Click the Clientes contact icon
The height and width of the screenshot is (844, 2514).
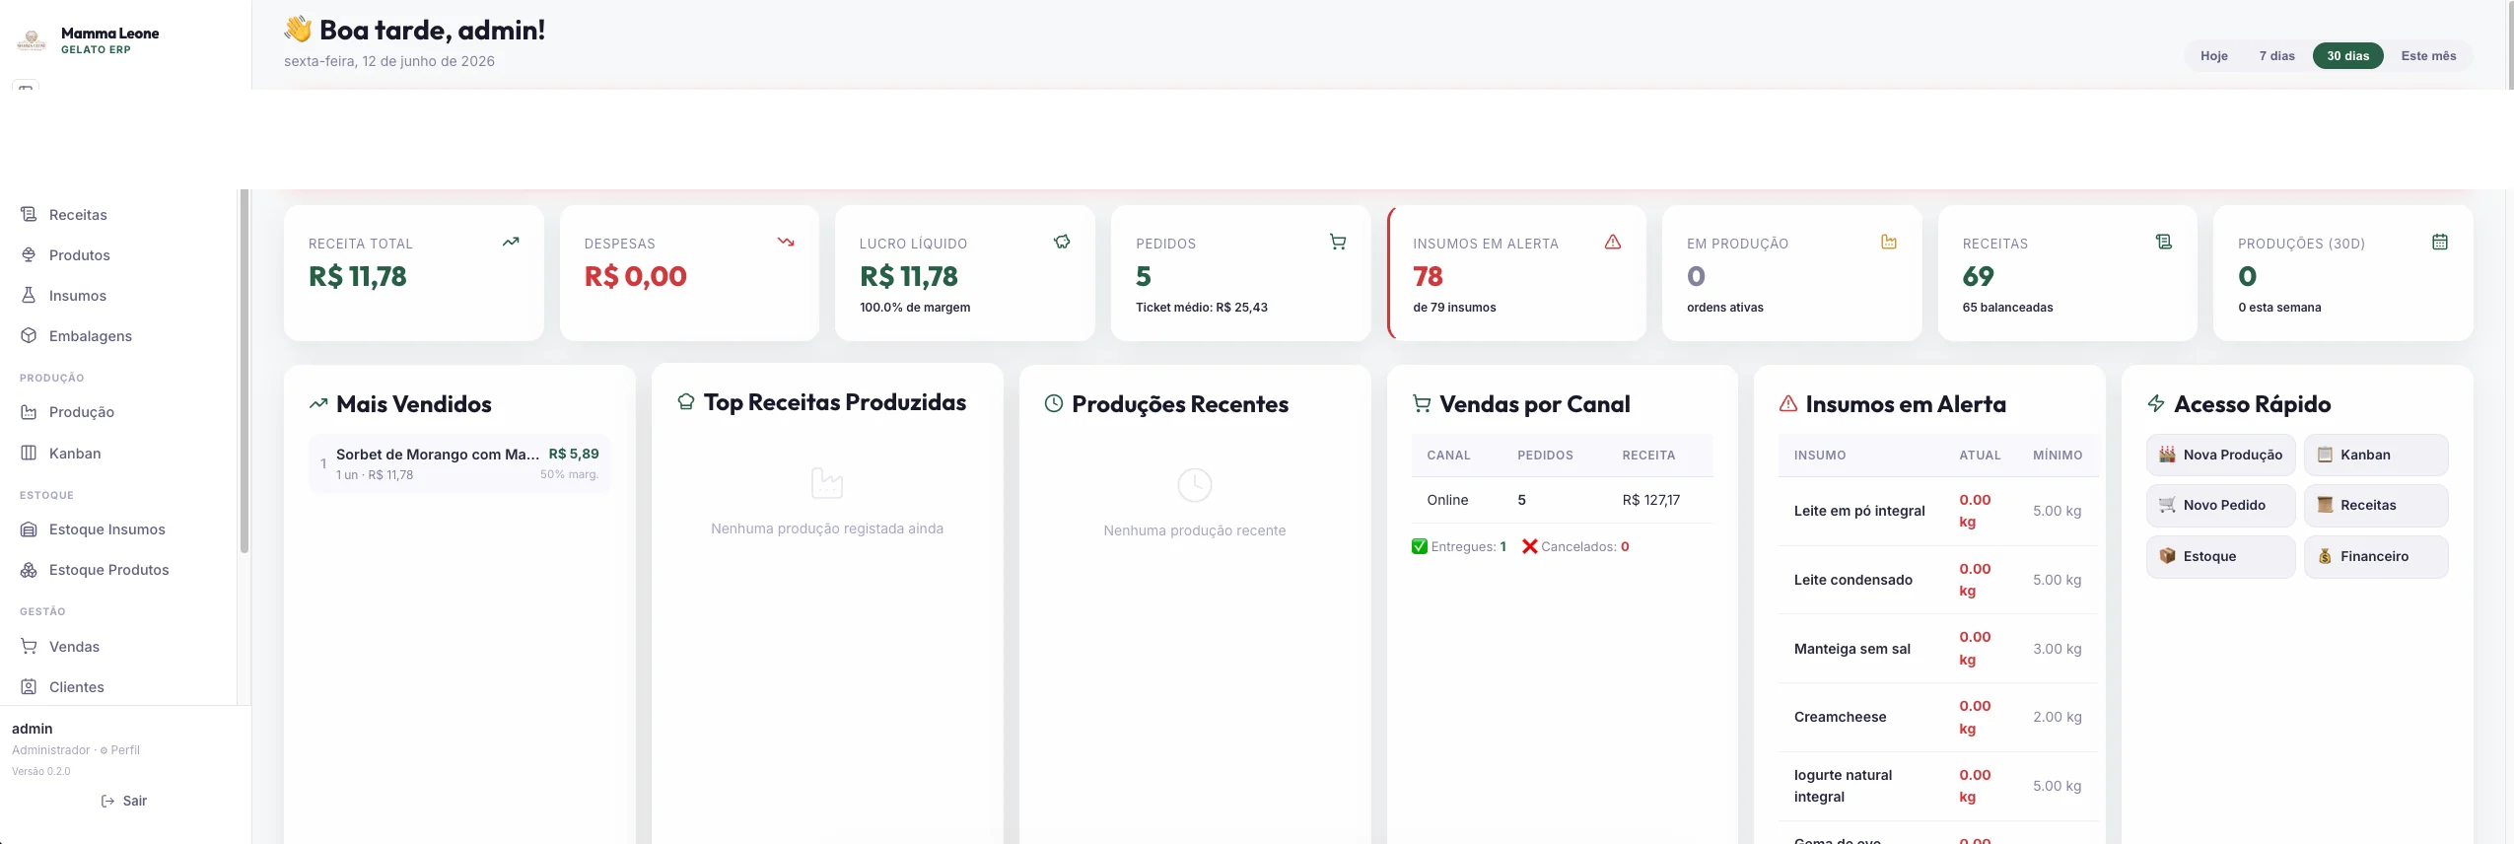tap(29, 687)
